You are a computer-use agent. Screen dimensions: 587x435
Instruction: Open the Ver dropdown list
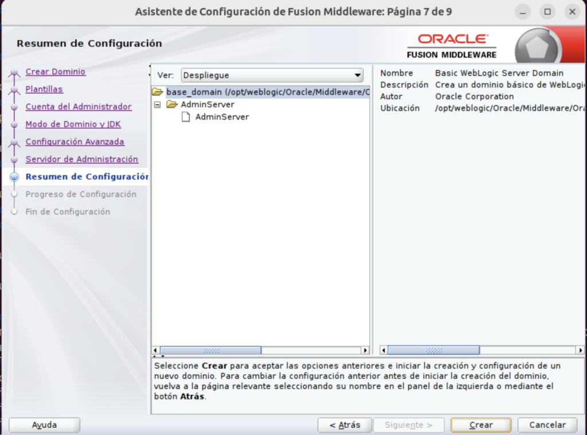point(272,75)
